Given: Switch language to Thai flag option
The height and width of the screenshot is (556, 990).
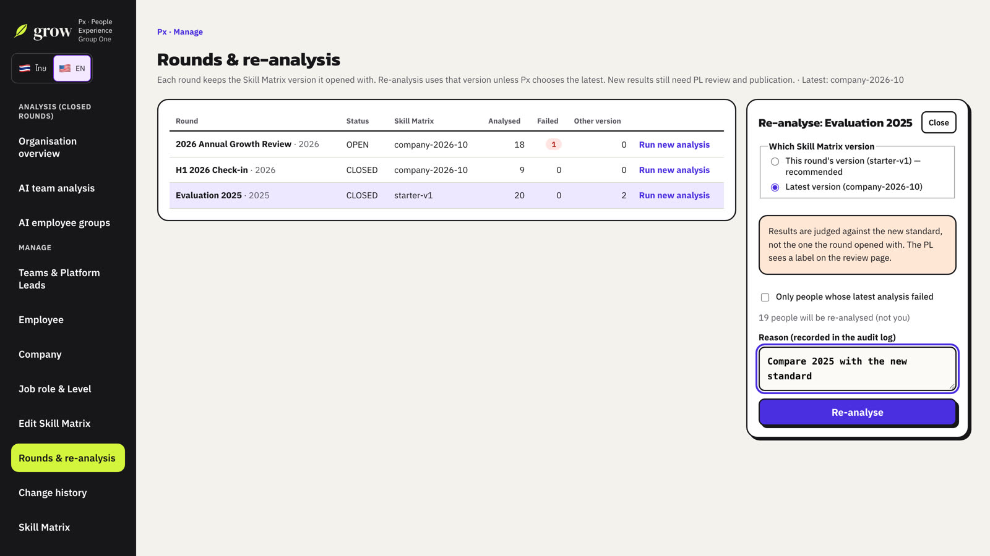Looking at the screenshot, I should click(33, 68).
